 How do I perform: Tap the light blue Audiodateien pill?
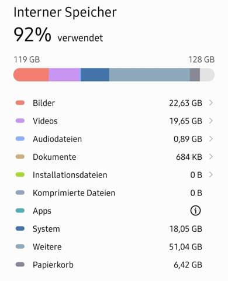20,139
